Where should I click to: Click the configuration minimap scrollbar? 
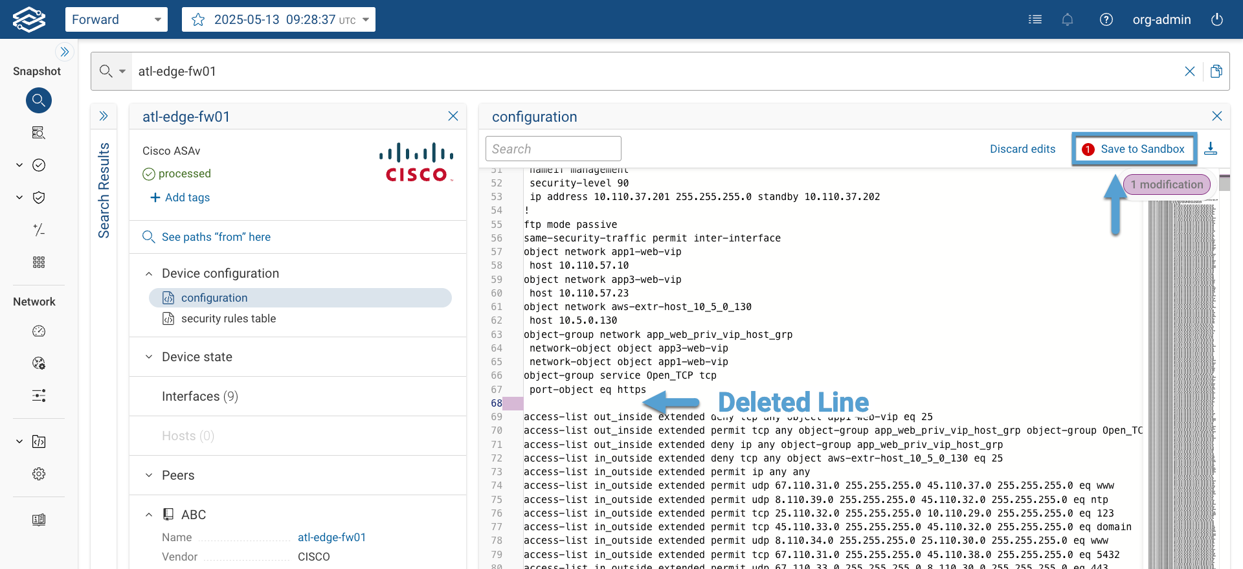(x=1182, y=375)
